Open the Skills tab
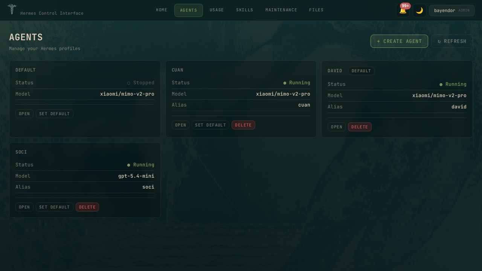 click(x=245, y=10)
